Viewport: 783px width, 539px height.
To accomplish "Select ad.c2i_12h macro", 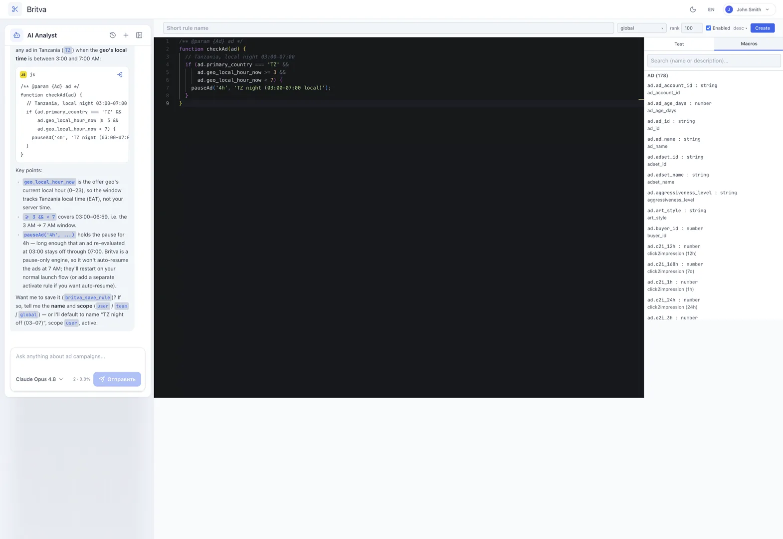I will (713, 250).
